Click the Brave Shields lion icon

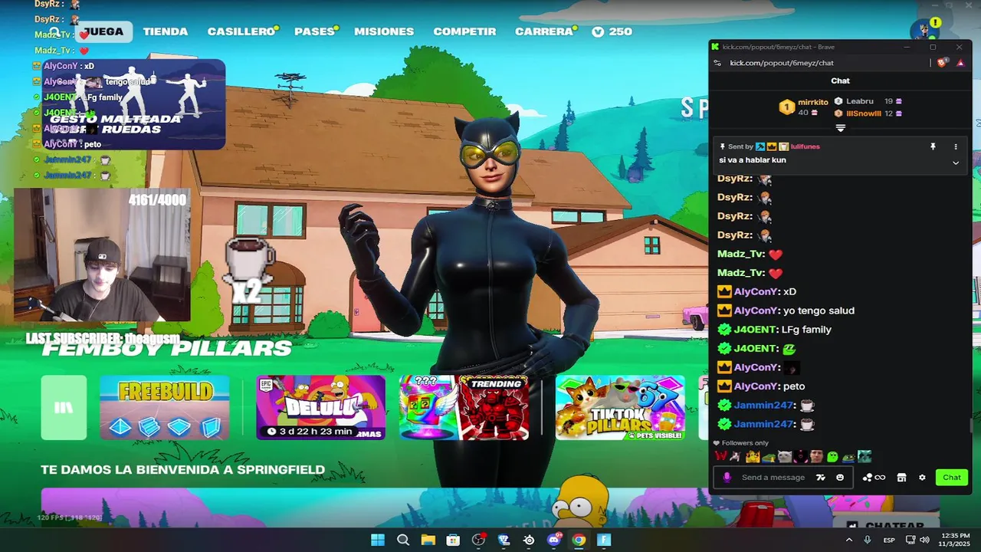(x=942, y=63)
